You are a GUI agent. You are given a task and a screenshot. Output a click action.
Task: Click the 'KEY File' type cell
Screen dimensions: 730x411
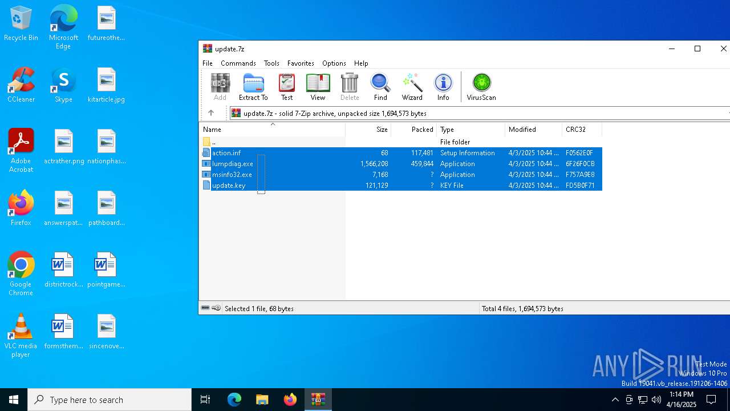point(452,186)
